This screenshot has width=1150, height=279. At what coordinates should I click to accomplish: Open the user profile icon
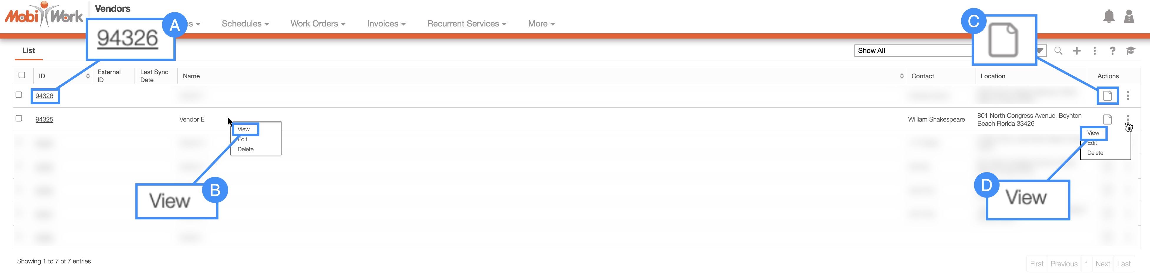(1129, 17)
